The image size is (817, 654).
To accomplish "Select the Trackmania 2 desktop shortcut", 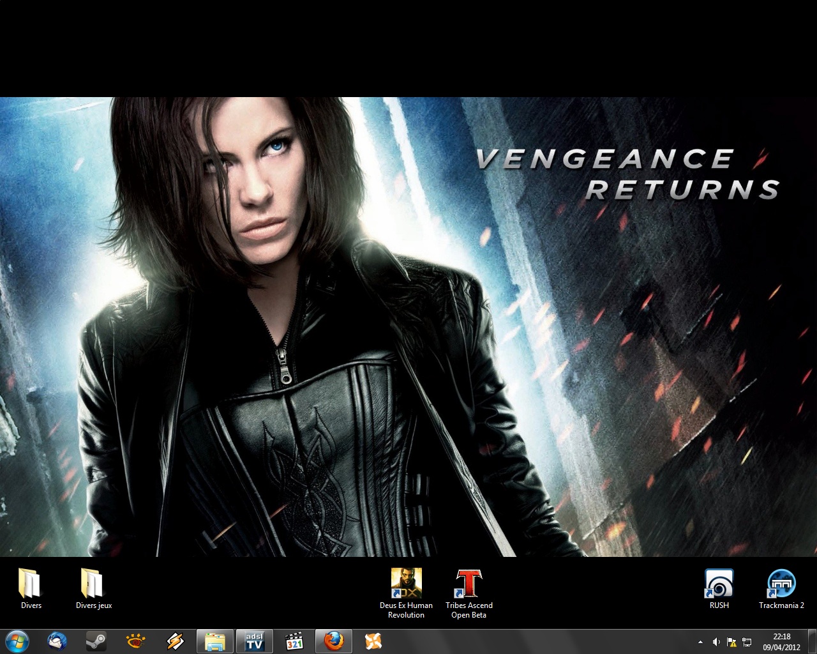I will 781,590.
